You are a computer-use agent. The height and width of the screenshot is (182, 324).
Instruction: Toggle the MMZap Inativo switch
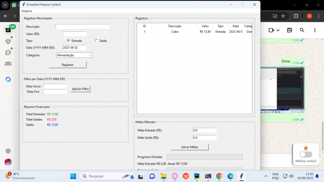coord(306,155)
